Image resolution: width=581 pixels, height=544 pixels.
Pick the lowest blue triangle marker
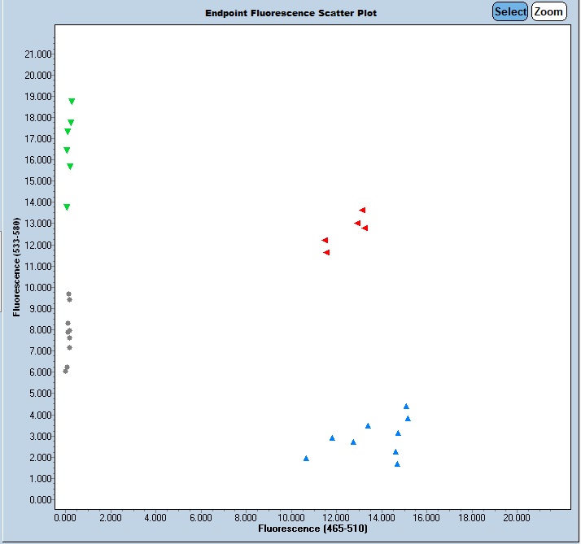[397, 463]
